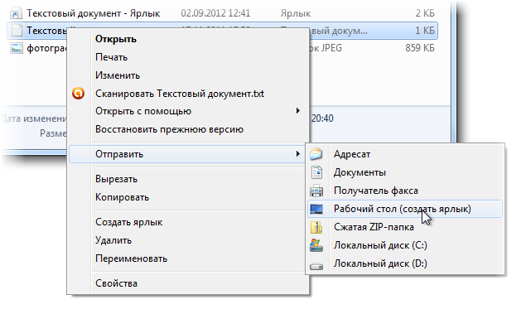This screenshot has height=314, width=521.
Task: Click the Local Disk C: drive icon
Action: (316, 245)
